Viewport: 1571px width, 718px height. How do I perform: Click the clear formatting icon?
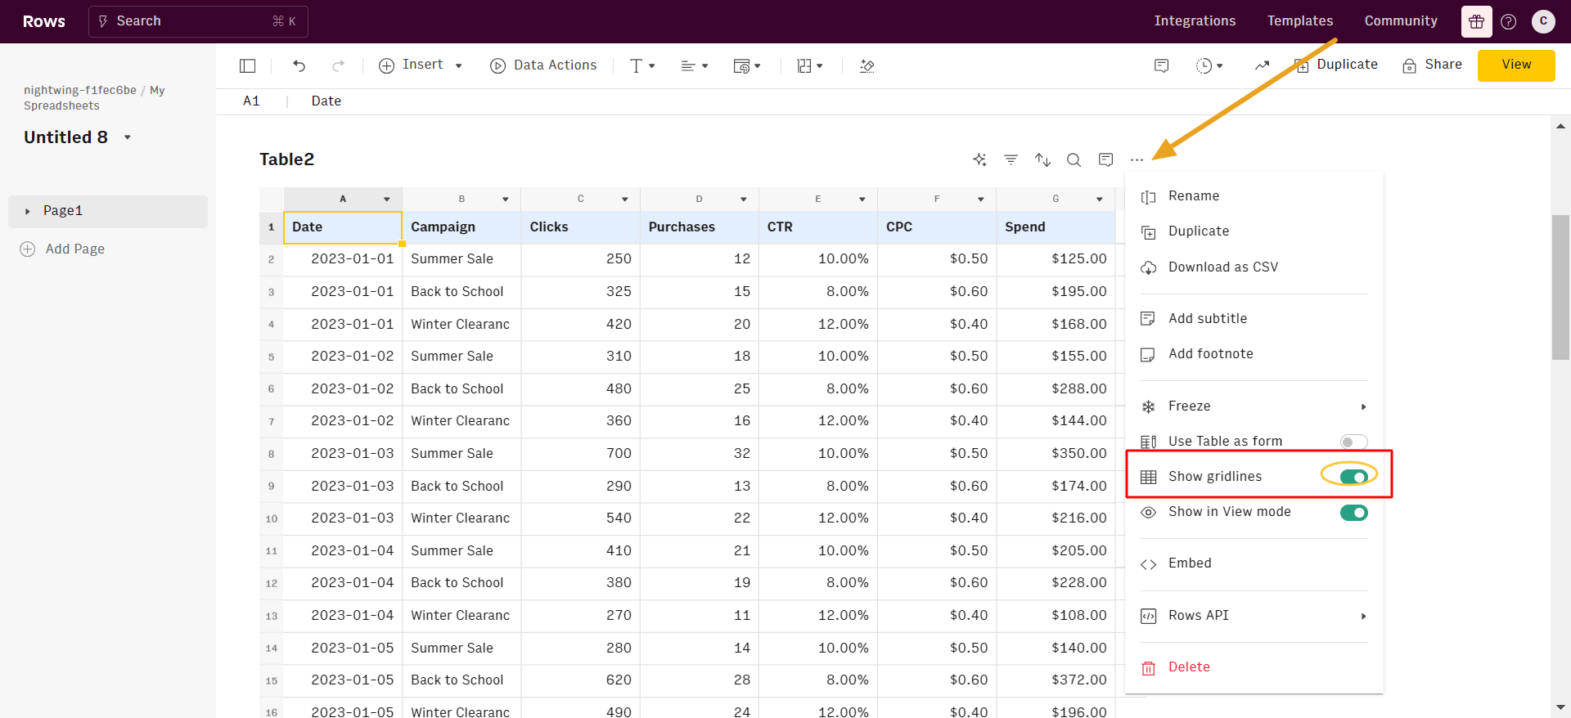(x=867, y=65)
